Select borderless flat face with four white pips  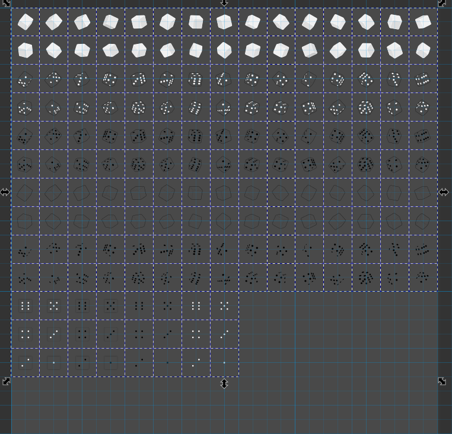(196, 334)
